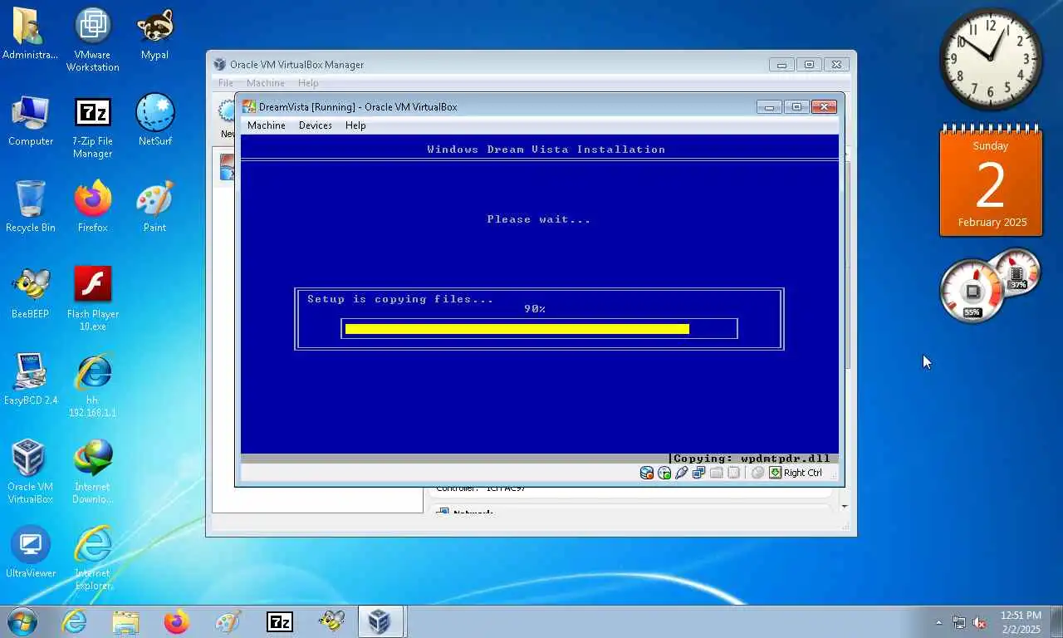The image size is (1063, 638).
Task: Open Paint from the taskbar
Action: click(228, 621)
